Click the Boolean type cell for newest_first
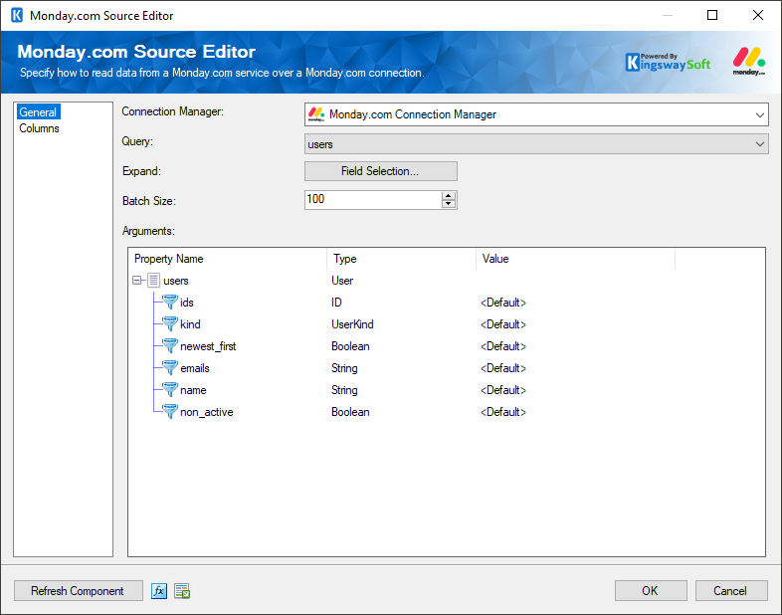The height and width of the screenshot is (615, 782). coord(350,346)
